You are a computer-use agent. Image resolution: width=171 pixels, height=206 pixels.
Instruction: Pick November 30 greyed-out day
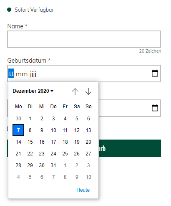click(x=18, y=119)
